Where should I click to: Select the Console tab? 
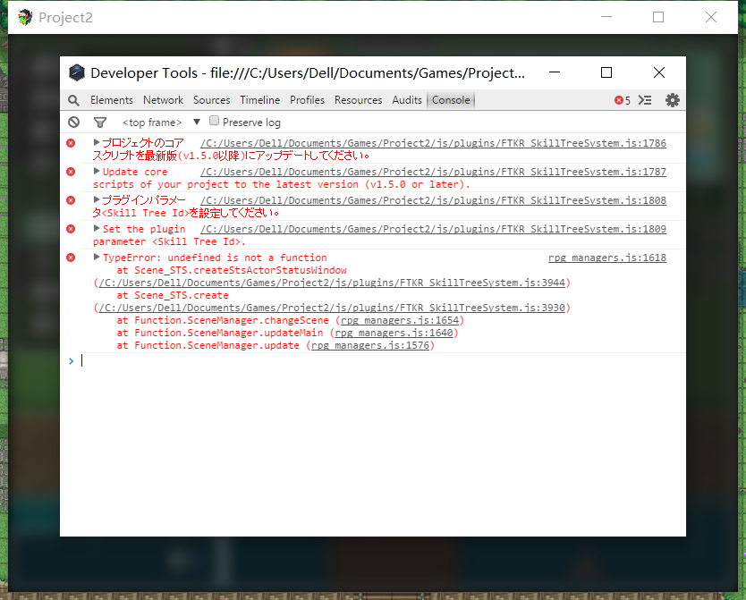[451, 100]
